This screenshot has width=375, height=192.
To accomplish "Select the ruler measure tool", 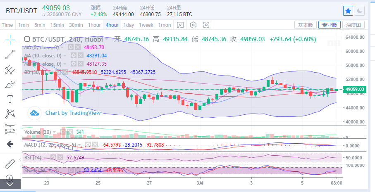I will [x=10, y=164].
